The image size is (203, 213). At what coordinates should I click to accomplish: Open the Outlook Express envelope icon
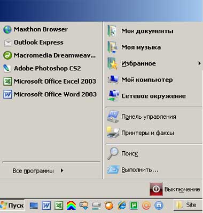coord(7,43)
